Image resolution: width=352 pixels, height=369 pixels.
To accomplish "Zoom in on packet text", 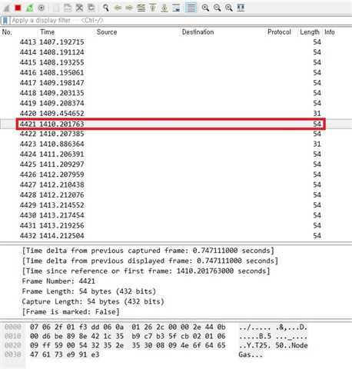I will (x=205, y=8).
